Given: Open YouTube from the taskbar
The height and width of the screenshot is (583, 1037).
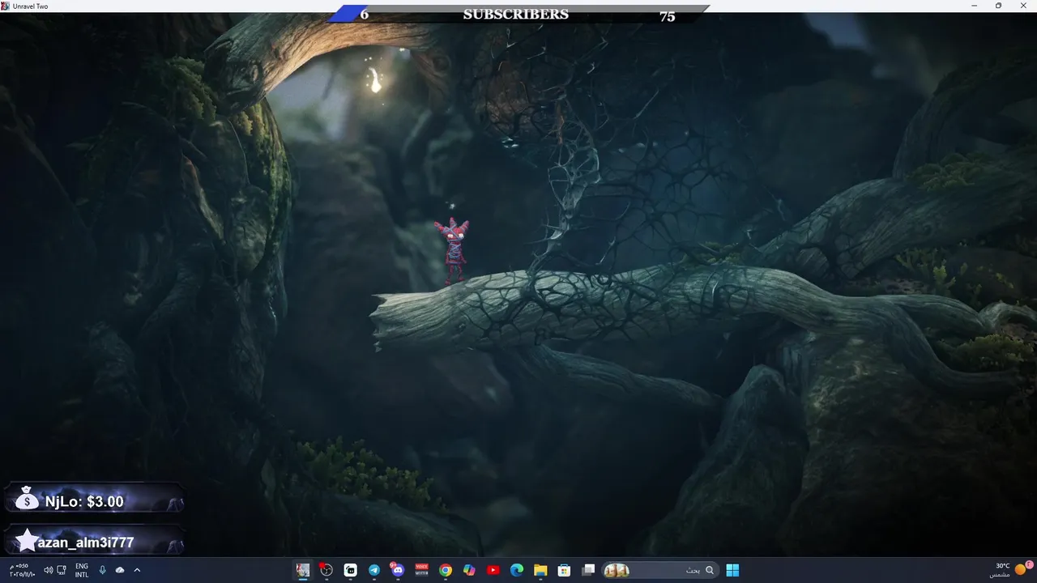Looking at the screenshot, I should 493,570.
